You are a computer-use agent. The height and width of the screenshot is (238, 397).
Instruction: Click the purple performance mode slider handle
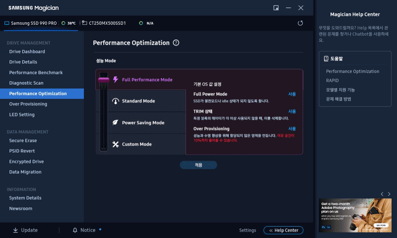pos(104,80)
